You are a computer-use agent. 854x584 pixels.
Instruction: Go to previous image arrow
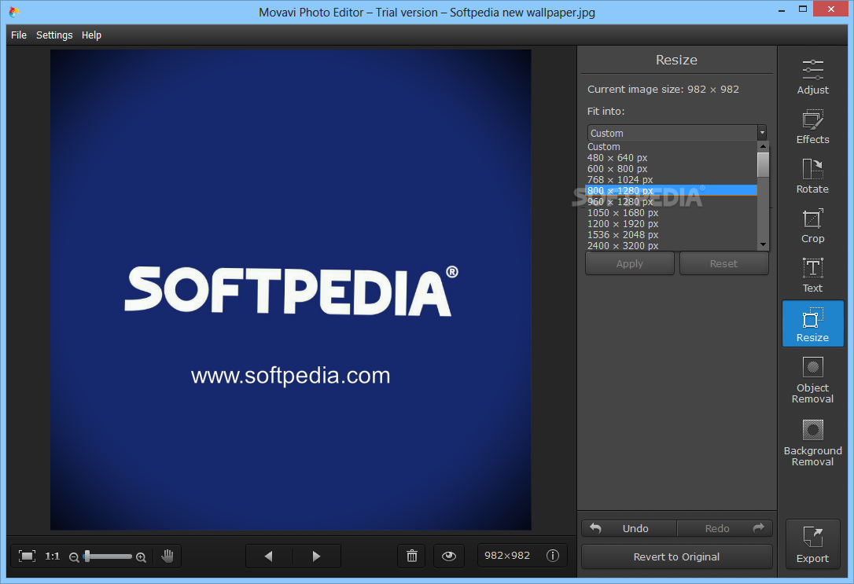click(x=269, y=556)
